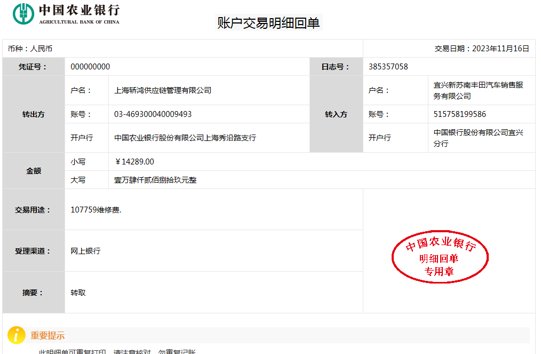Click the amount ¥14289.00
The image size is (541, 354).
coord(134,162)
